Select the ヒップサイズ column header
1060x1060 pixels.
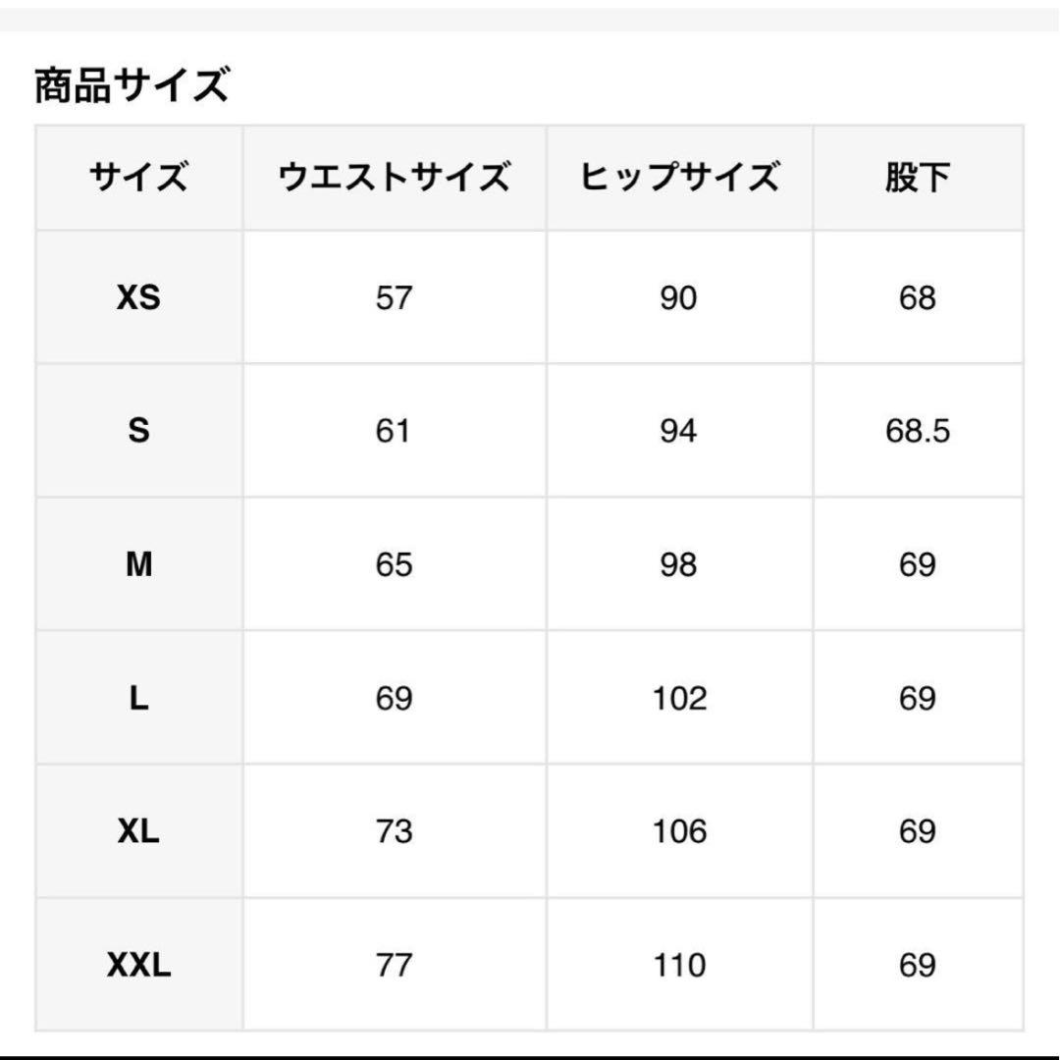click(x=678, y=179)
